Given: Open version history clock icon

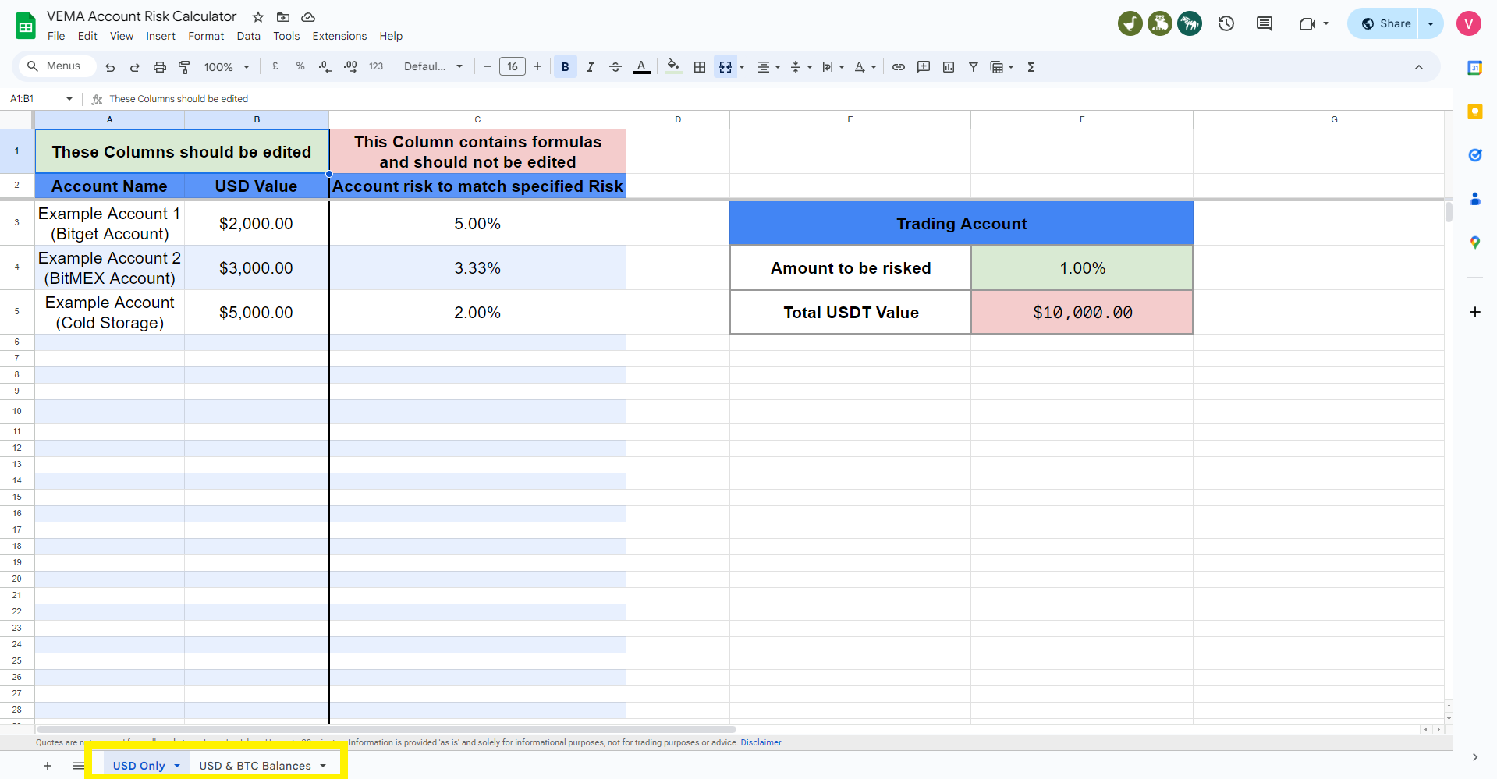Looking at the screenshot, I should (1226, 23).
